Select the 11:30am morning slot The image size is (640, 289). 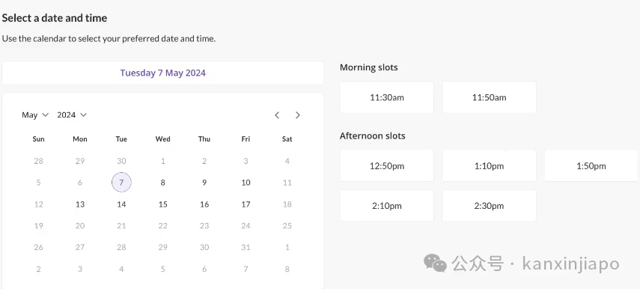(x=386, y=97)
